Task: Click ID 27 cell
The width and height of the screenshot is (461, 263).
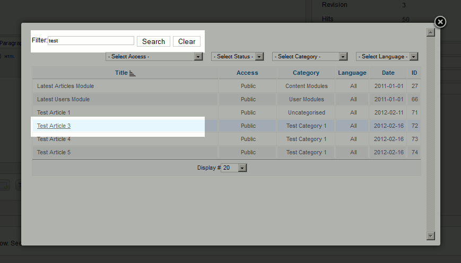Action: tap(414, 86)
